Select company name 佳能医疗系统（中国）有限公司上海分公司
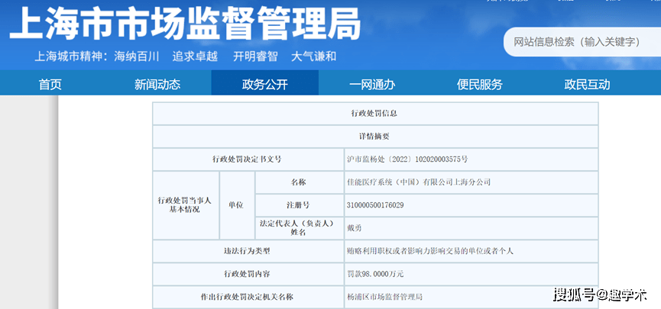This screenshot has width=661, height=309. coord(418,182)
